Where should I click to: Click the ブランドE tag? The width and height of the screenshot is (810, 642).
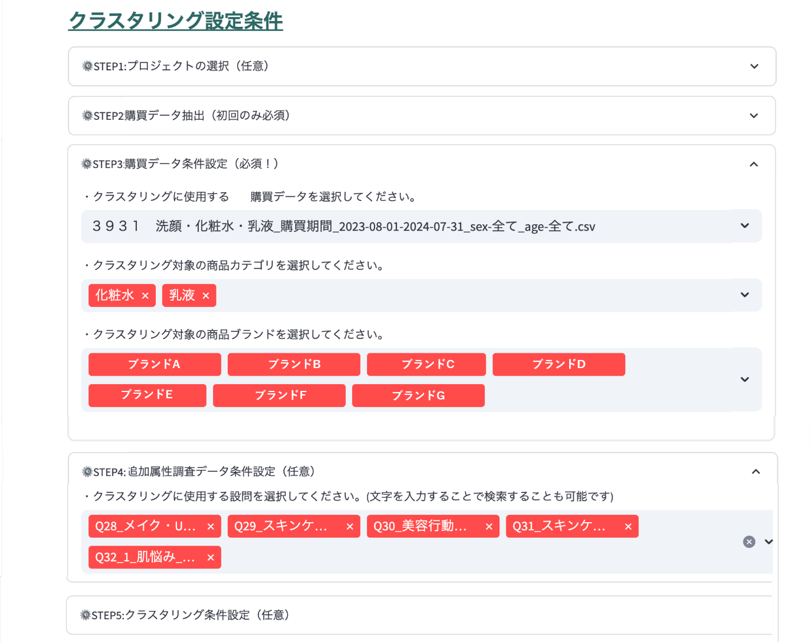tap(147, 395)
